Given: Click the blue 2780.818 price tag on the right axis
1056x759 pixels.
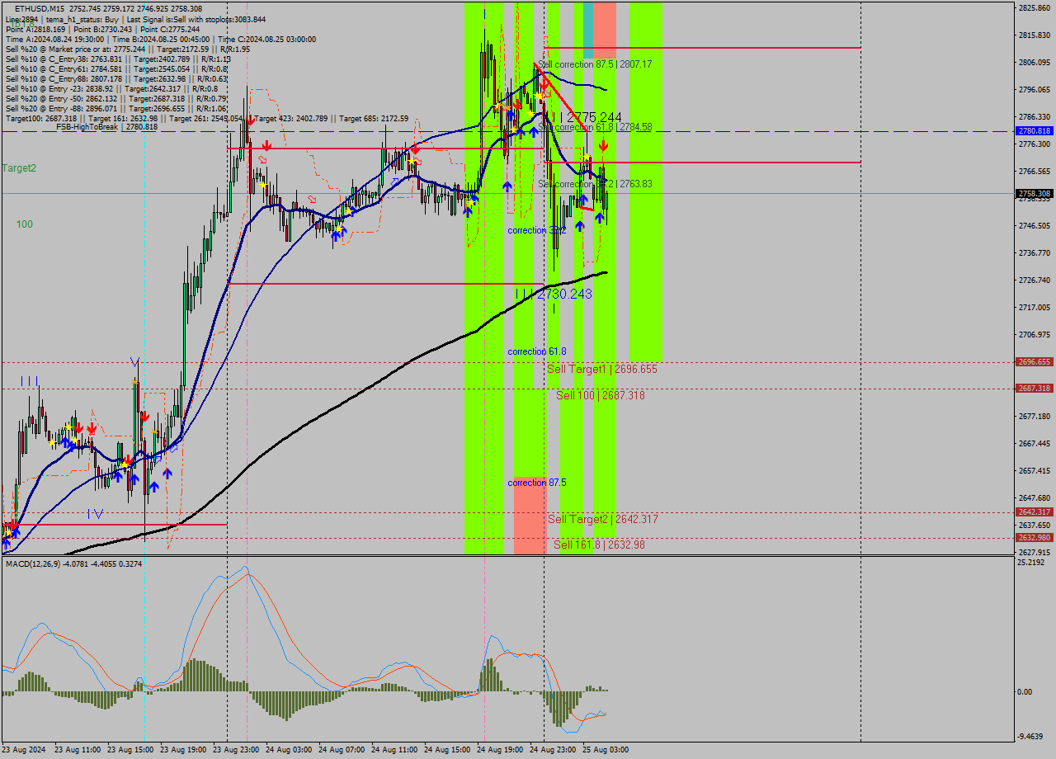Looking at the screenshot, I should point(1033,130).
